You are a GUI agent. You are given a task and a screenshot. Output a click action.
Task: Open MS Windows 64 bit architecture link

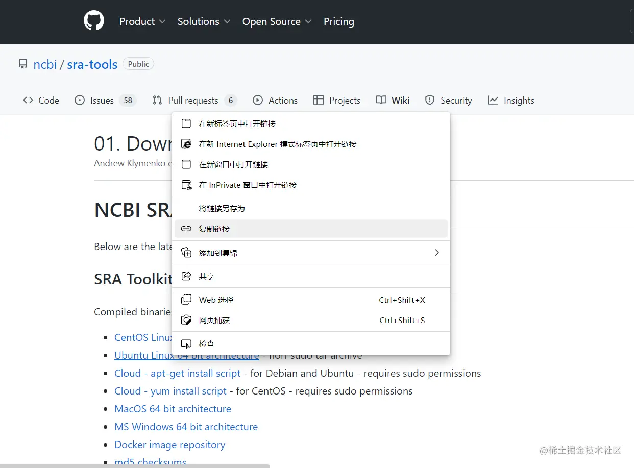[186, 427]
